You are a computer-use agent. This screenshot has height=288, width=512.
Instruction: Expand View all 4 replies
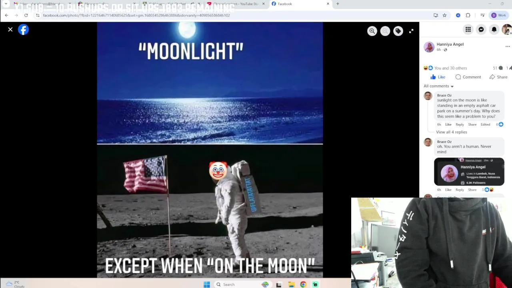(x=451, y=132)
